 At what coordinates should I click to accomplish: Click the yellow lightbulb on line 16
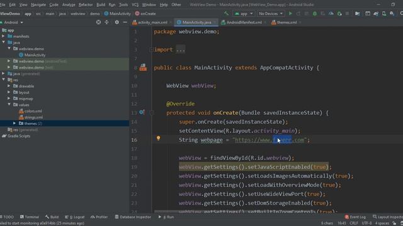tap(158, 138)
